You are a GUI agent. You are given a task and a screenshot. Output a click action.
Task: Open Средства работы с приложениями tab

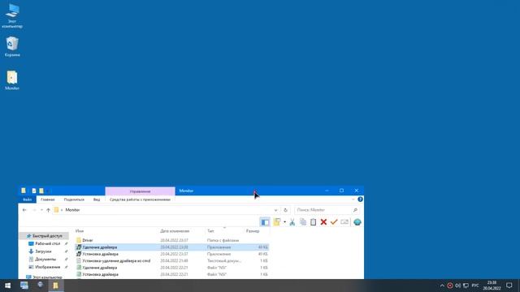coord(140,200)
